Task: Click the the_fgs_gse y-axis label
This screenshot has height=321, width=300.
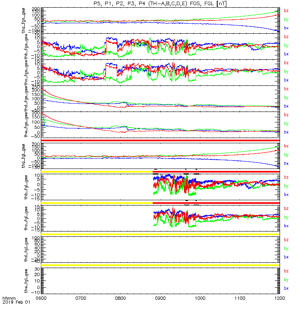Action: tap(26, 124)
